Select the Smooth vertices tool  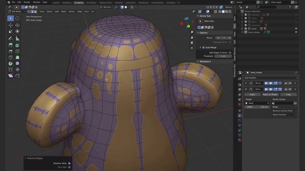pyautogui.click(x=17, y=63)
